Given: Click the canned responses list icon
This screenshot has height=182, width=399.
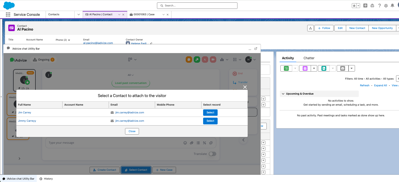Looking at the screenshot, I should (x=198, y=143).
